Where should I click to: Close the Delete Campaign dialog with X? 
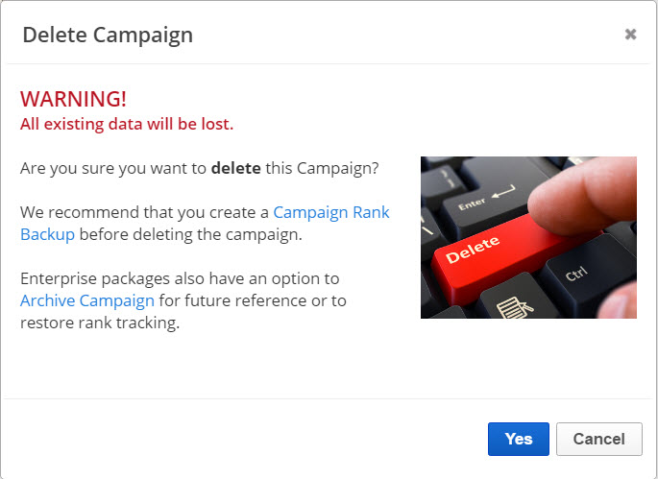(x=630, y=35)
